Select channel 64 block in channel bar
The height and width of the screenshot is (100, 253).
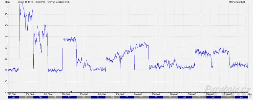(242, 97)
